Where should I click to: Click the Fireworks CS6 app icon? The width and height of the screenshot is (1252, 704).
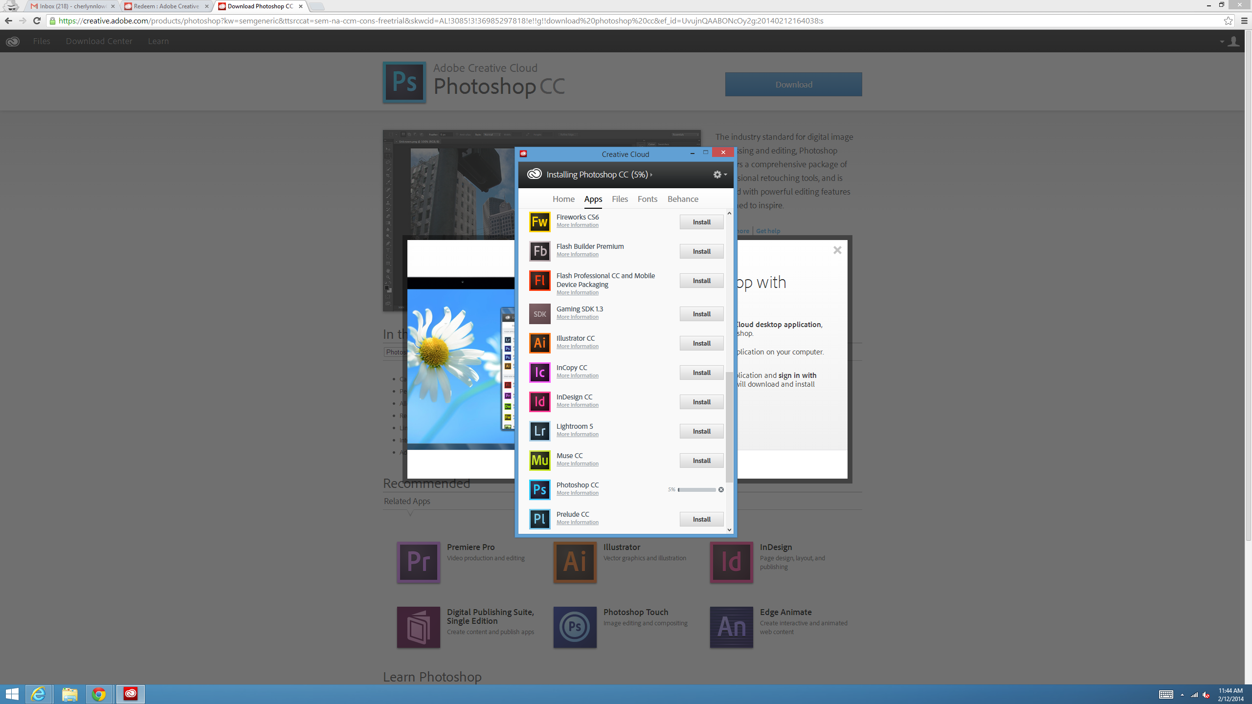pos(539,222)
